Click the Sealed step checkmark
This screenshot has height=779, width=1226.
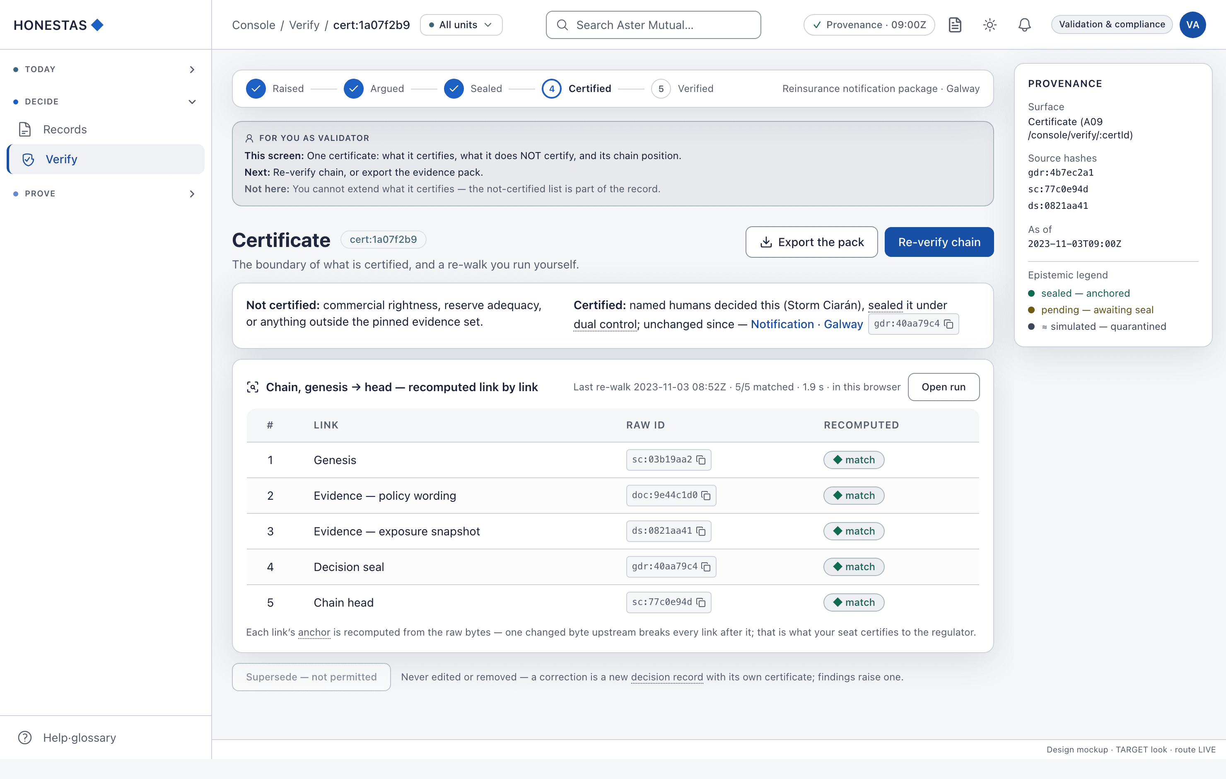[x=454, y=89]
